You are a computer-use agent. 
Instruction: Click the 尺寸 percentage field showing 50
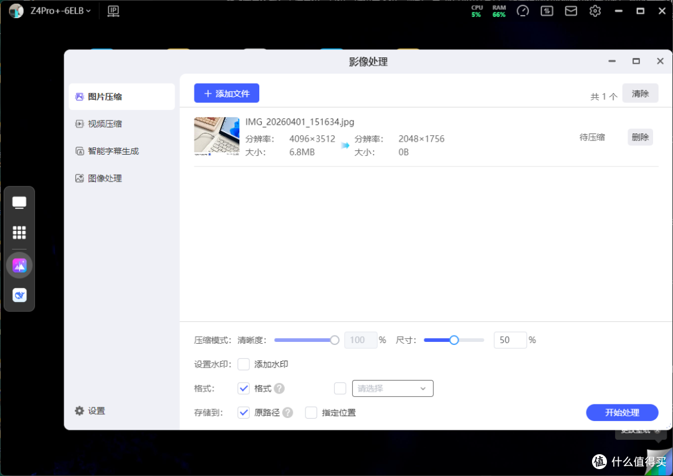pos(510,340)
